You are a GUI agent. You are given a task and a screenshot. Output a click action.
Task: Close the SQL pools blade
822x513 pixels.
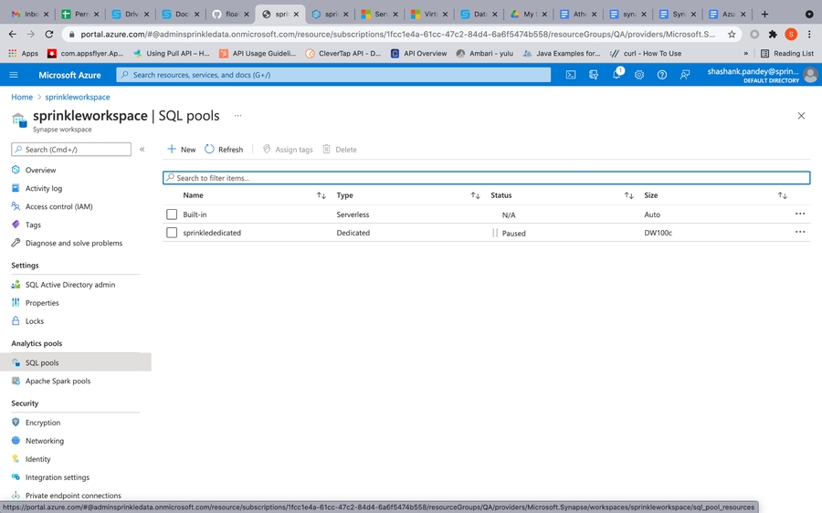(801, 116)
